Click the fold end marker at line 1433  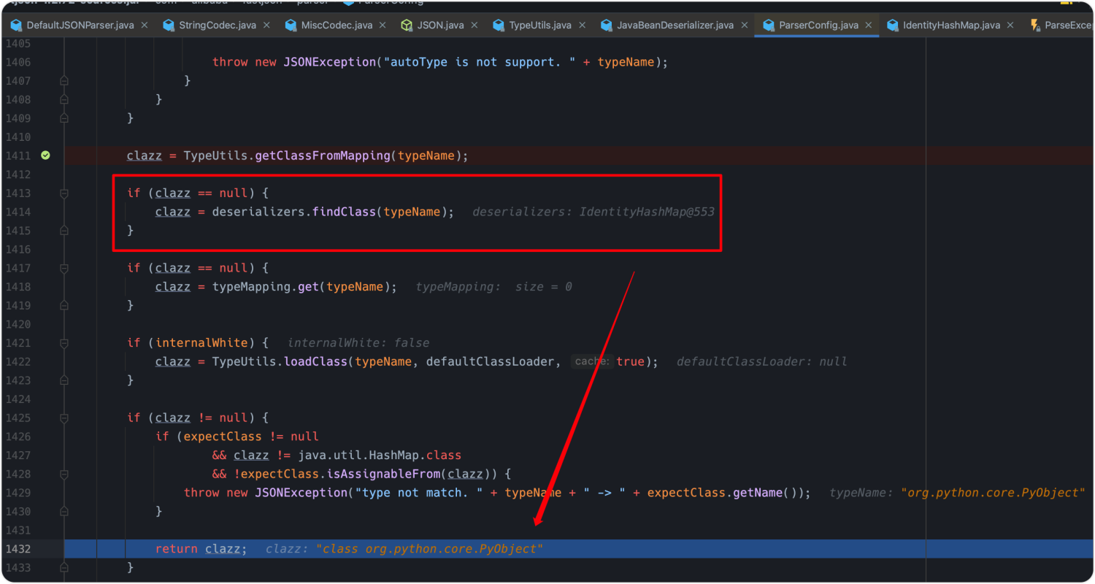pyautogui.click(x=64, y=567)
